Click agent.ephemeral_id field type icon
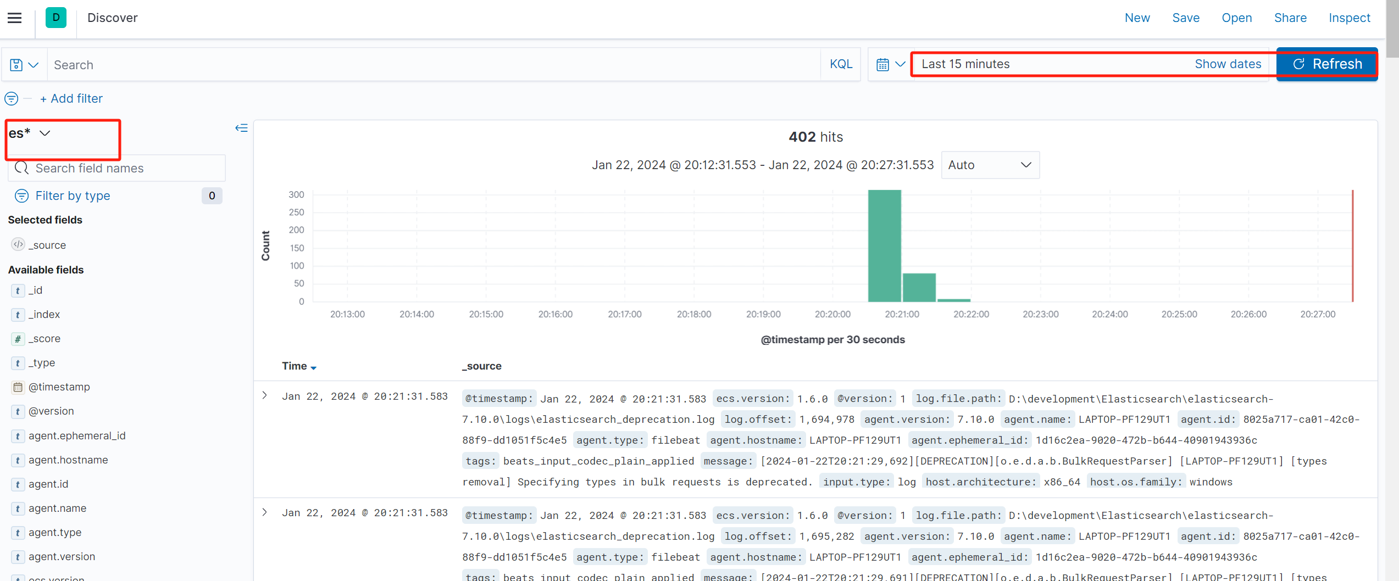1399x581 pixels. (18, 436)
